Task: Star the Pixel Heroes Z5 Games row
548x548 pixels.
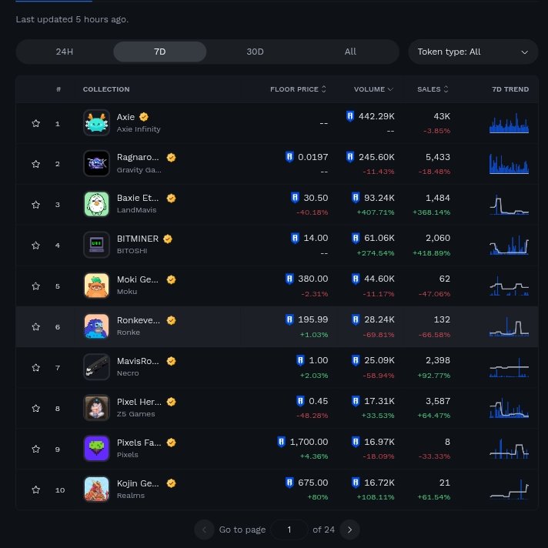Action: (35, 408)
